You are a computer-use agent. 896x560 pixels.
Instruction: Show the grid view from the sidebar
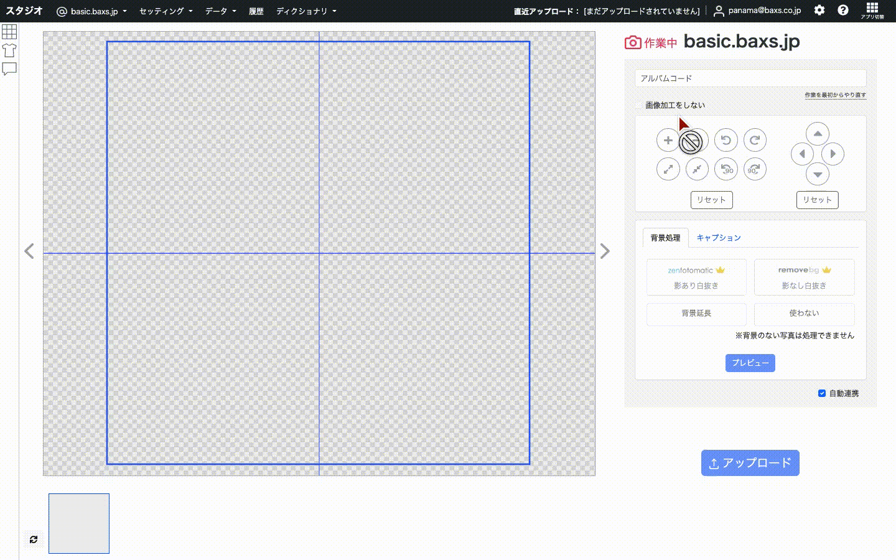9,32
